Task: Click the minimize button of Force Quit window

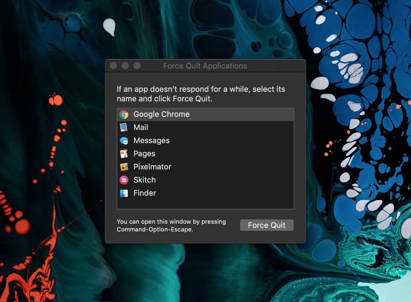Action: (125, 65)
